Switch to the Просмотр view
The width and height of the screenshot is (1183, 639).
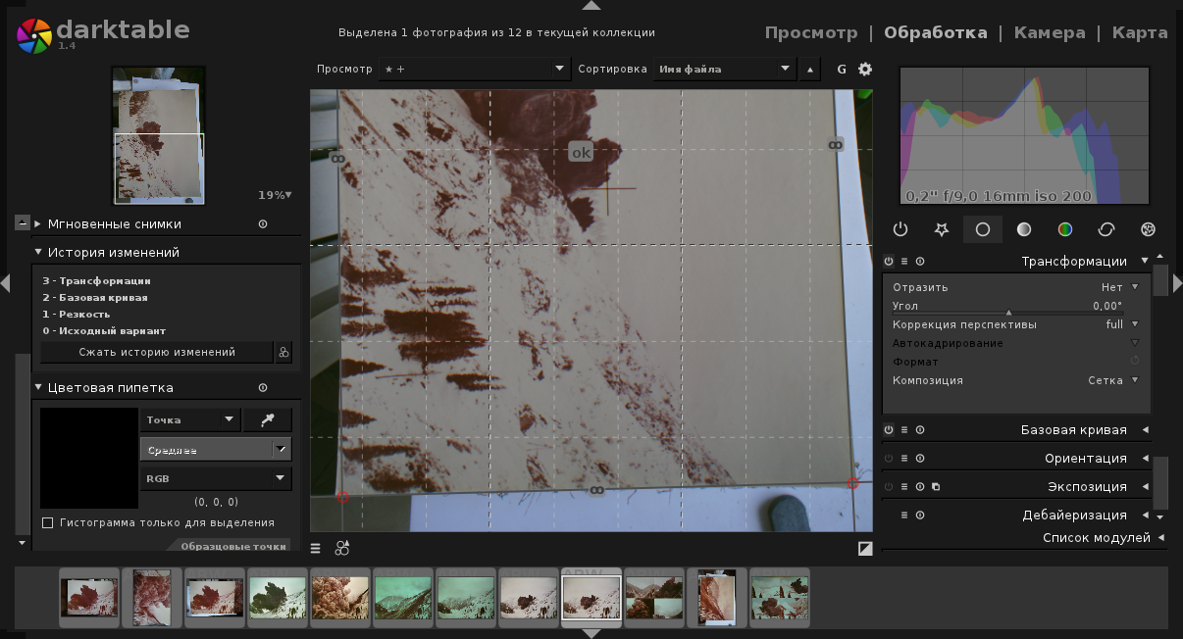(810, 32)
